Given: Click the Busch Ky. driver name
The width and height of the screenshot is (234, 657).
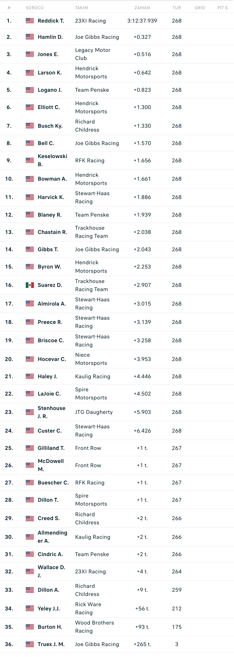Looking at the screenshot, I should (x=50, y=126).
